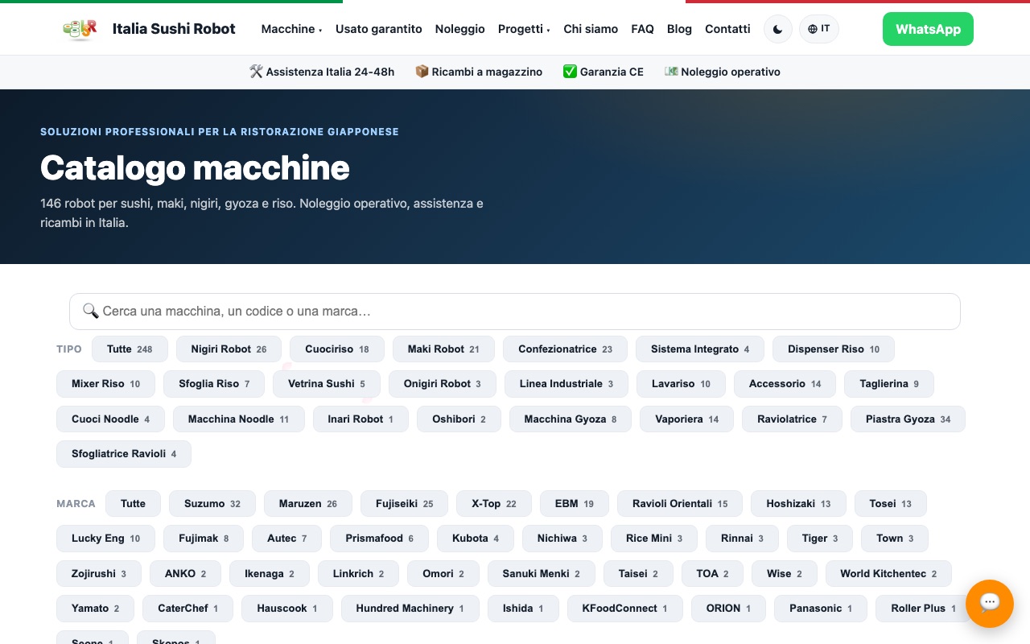
Task: Filter by EBM brand
Action: point(575,504)
